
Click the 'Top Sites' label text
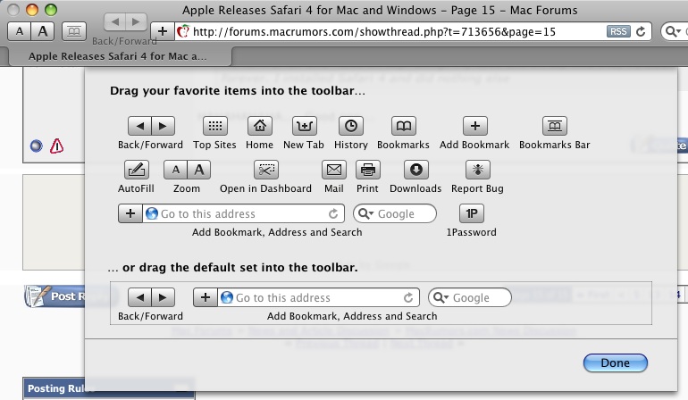point(215,145)
